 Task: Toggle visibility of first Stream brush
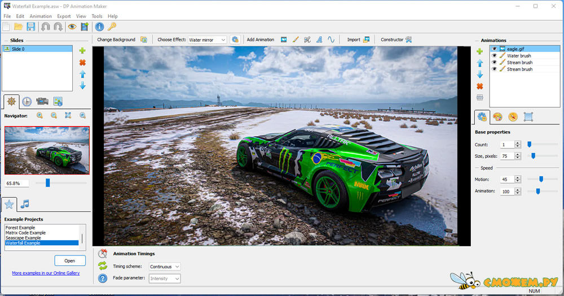494,62
